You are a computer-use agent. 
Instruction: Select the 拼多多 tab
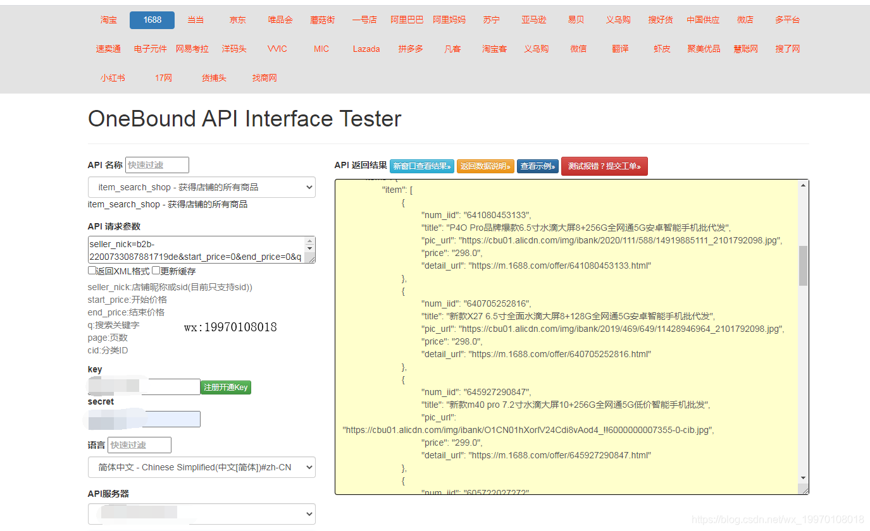tap(411, 49)
